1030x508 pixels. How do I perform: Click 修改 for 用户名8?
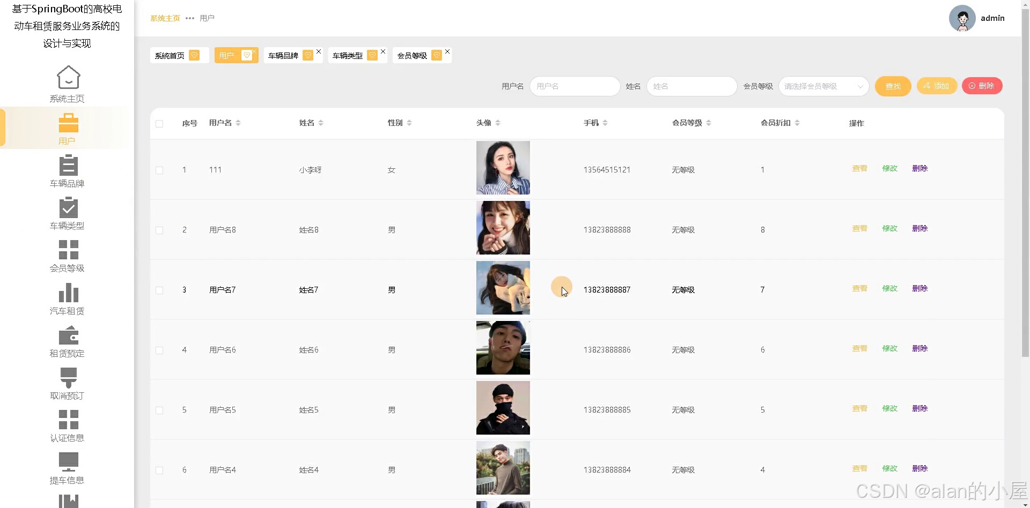(x=889, y=228)
